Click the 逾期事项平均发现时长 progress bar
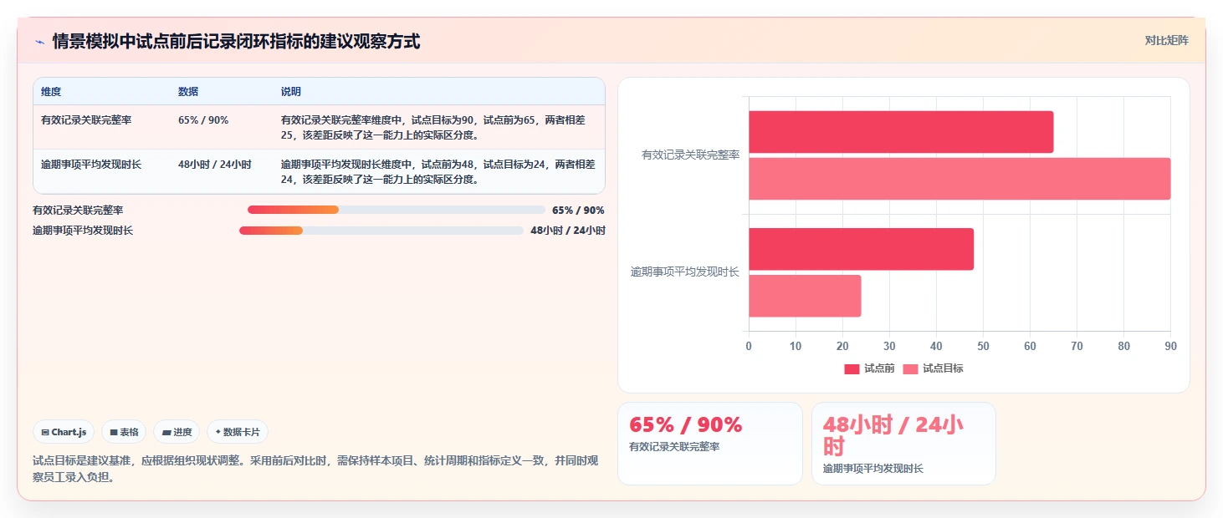1223x518 pixels. coord(381,231)
